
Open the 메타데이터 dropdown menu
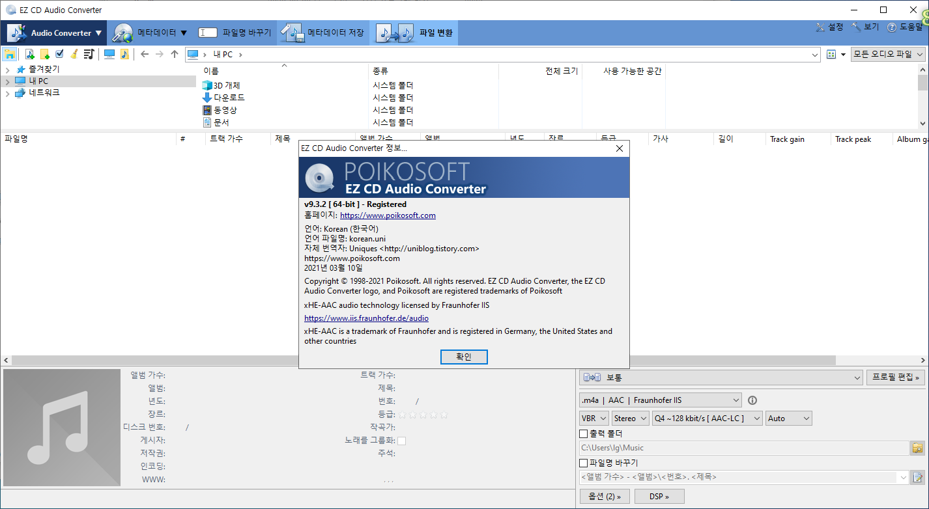point(150,33)
